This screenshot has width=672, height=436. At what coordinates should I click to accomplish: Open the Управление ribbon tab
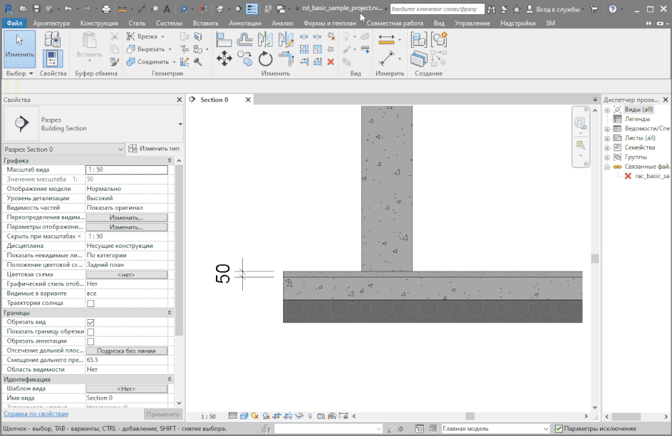coord(472,23)
